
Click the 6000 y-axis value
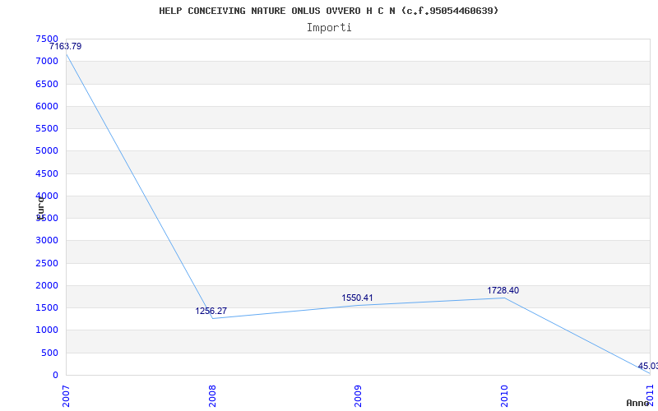click(47, 107)
